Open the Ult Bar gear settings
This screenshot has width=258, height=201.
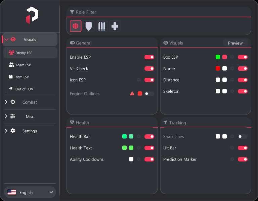[x=232, y=148]
